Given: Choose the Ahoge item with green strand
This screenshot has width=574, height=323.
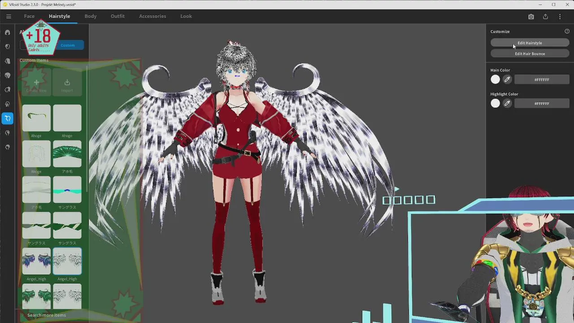Looking at the screenshot, I should point(36,118).
